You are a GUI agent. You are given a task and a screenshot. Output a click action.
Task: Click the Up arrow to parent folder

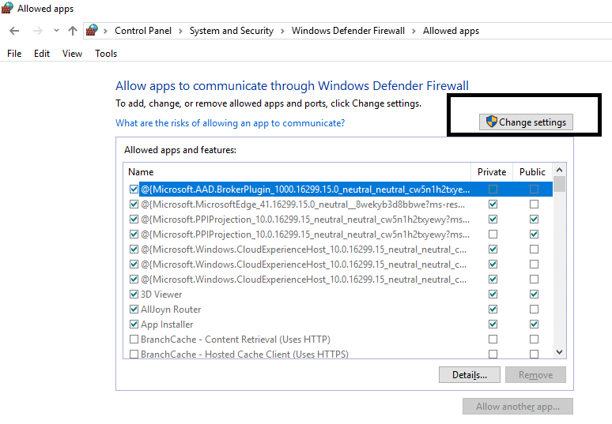pos(73,31)
